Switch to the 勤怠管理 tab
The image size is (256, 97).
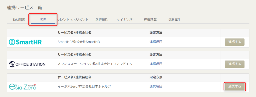(19, 20)
